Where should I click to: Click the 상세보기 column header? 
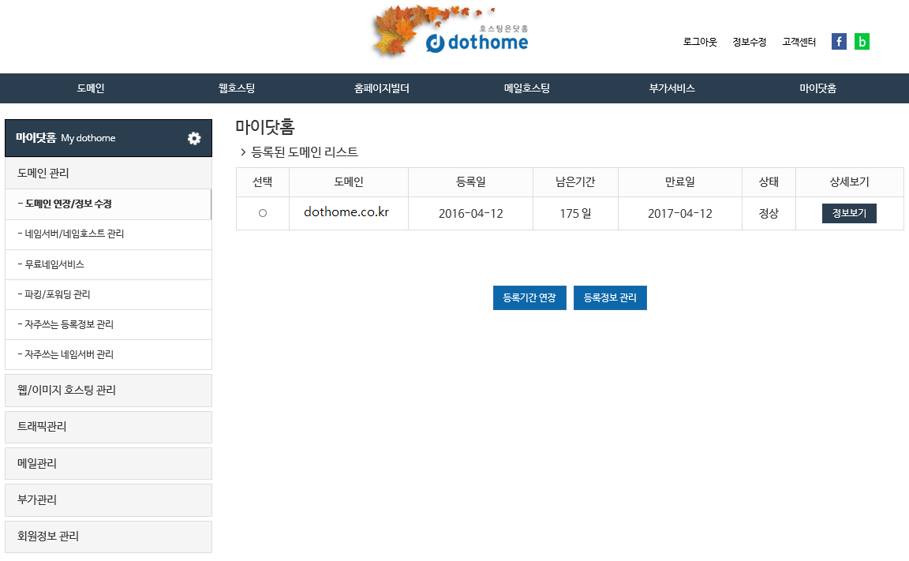(849, 182)
